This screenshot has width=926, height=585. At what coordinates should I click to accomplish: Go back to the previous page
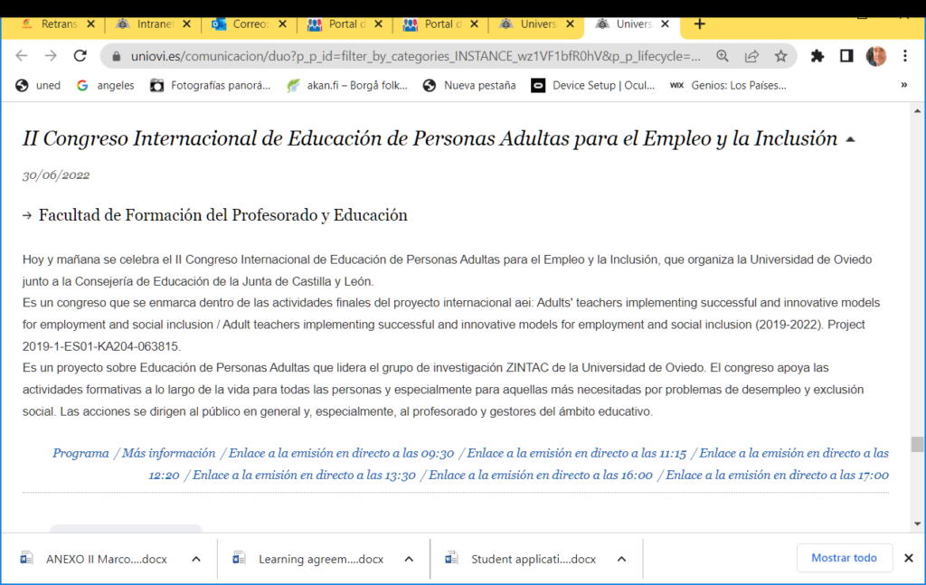[22, 56]
